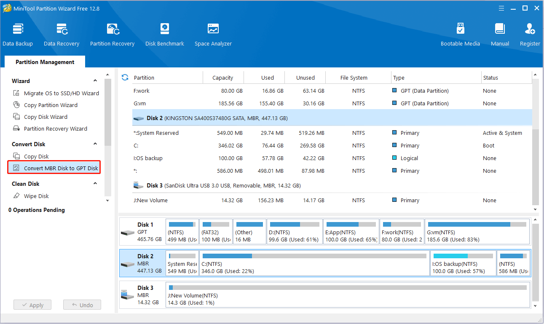Click the partition list scroll-up arrow

[x=536, y=75]
